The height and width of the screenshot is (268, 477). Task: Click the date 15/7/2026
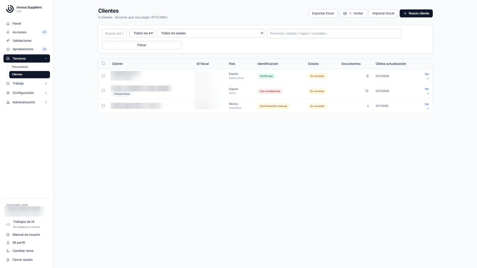pyautogui.click(x=382, y=106)
